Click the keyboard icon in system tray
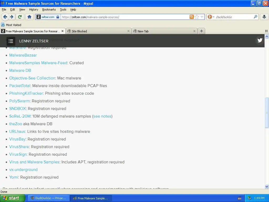Viewport: 269px width, 202px height. pyautogui.click(x=240, y=198)
